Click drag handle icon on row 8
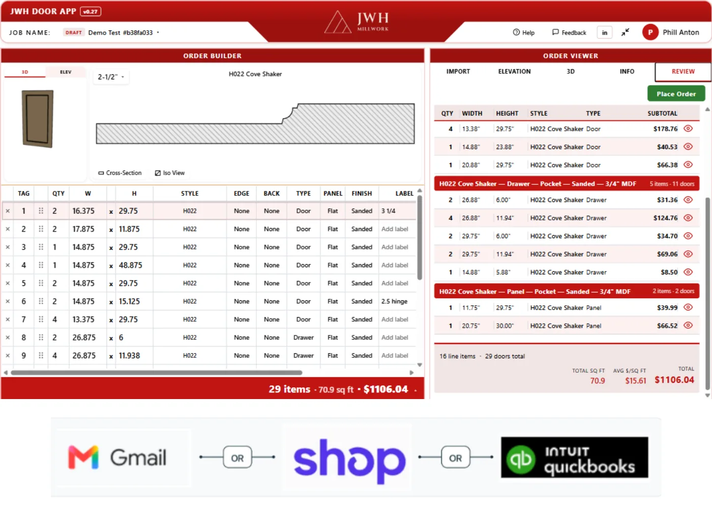 pyautogui.click(x=41, y=337)
